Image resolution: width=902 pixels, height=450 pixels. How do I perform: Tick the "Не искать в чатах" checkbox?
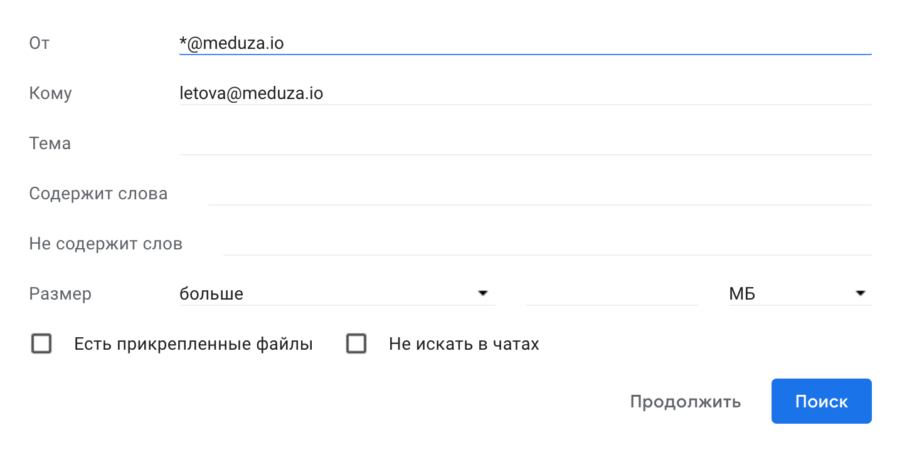[356, 344]
